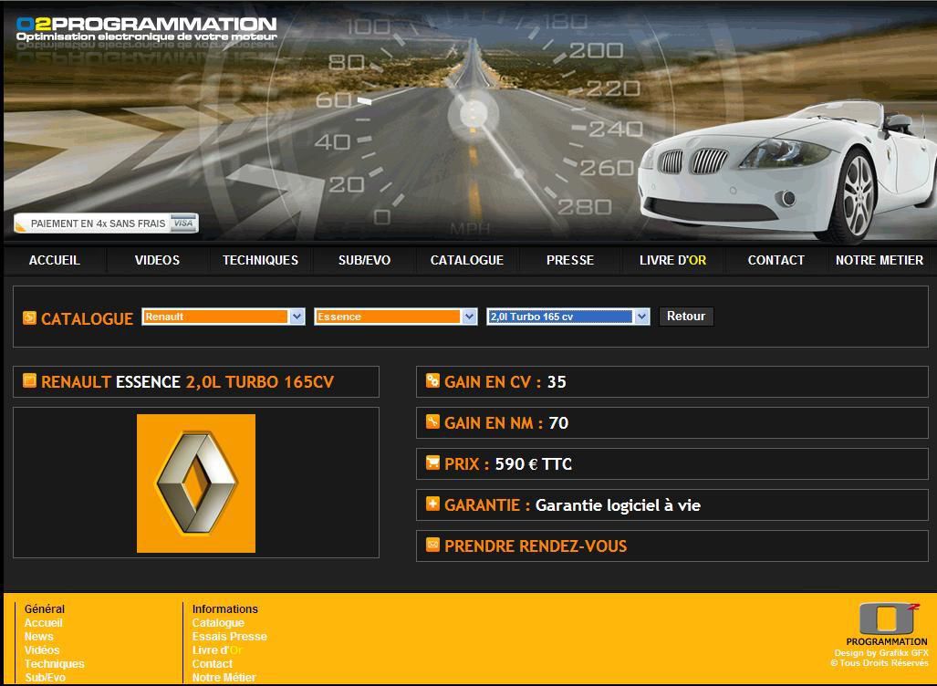Screen dimensions: 937x686
Task: Open the 2,0l Turbo 165 cv engine dropdown
Action: point(568,317)
